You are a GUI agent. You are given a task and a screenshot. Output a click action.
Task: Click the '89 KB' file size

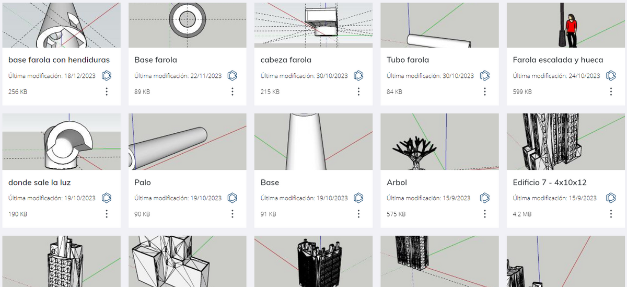click(142, 92)
